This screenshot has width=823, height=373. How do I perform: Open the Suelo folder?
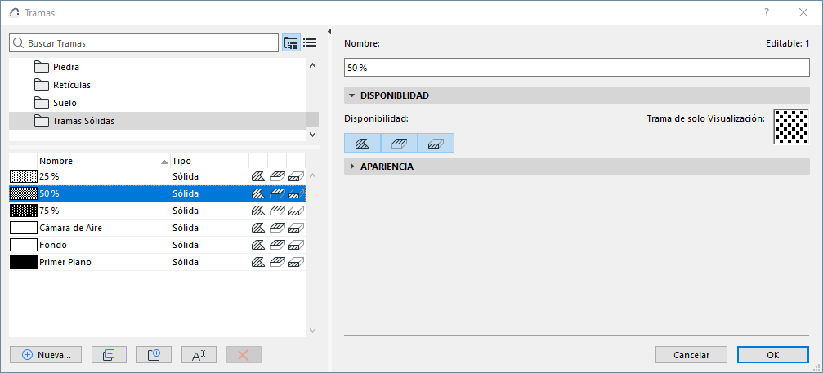click(158, 103)
